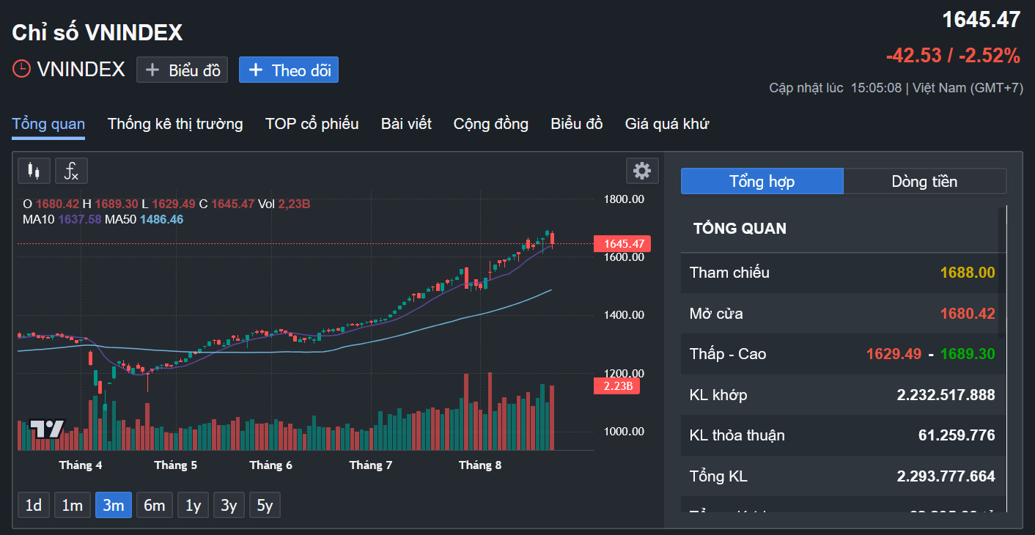Go to the Giá quá khứ tab
This screenshot has height=535, width=1035.
(x=666, y=124)
